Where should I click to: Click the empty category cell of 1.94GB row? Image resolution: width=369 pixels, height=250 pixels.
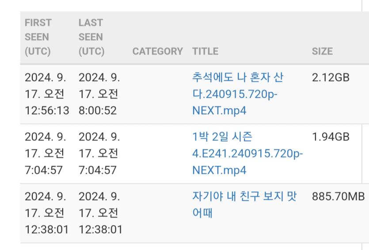click(158, 154)
